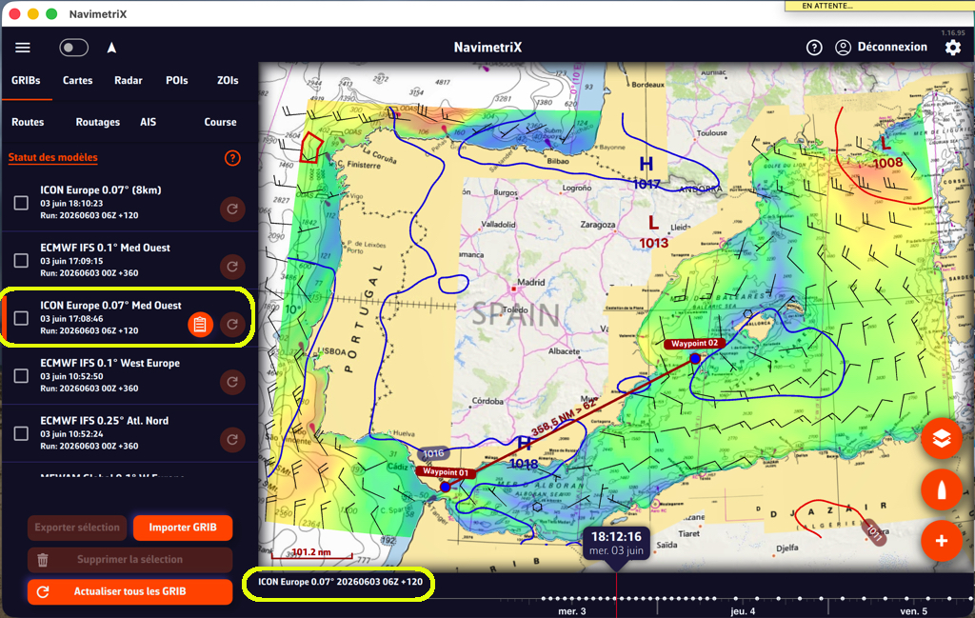Check ICON Europe 0.07° Med Ouest checkbox

(21, 318)
